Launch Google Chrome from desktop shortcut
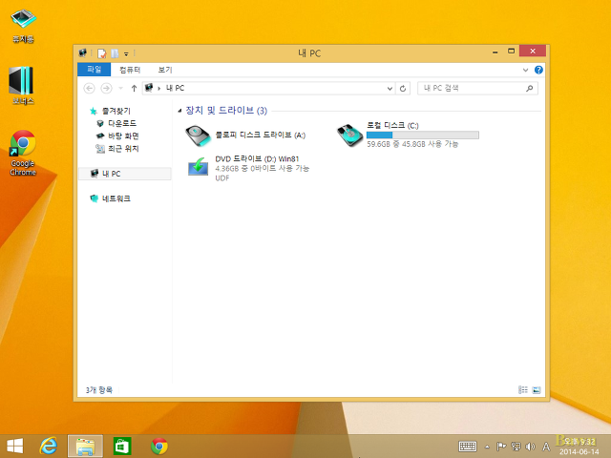 pos(23,153)
